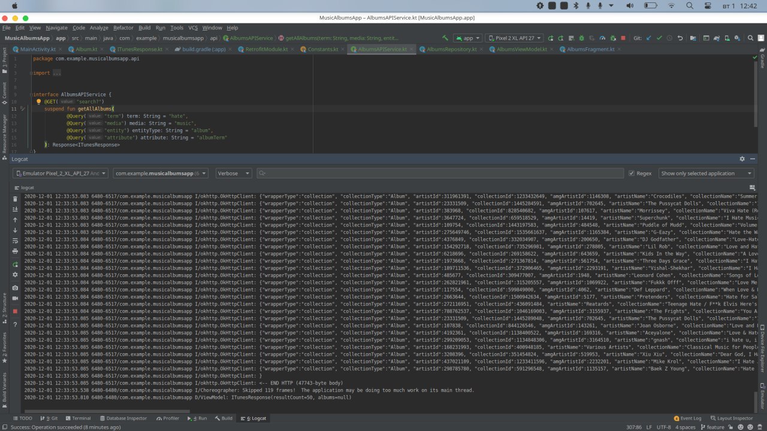Open the Analyze menu

[99, 28]
